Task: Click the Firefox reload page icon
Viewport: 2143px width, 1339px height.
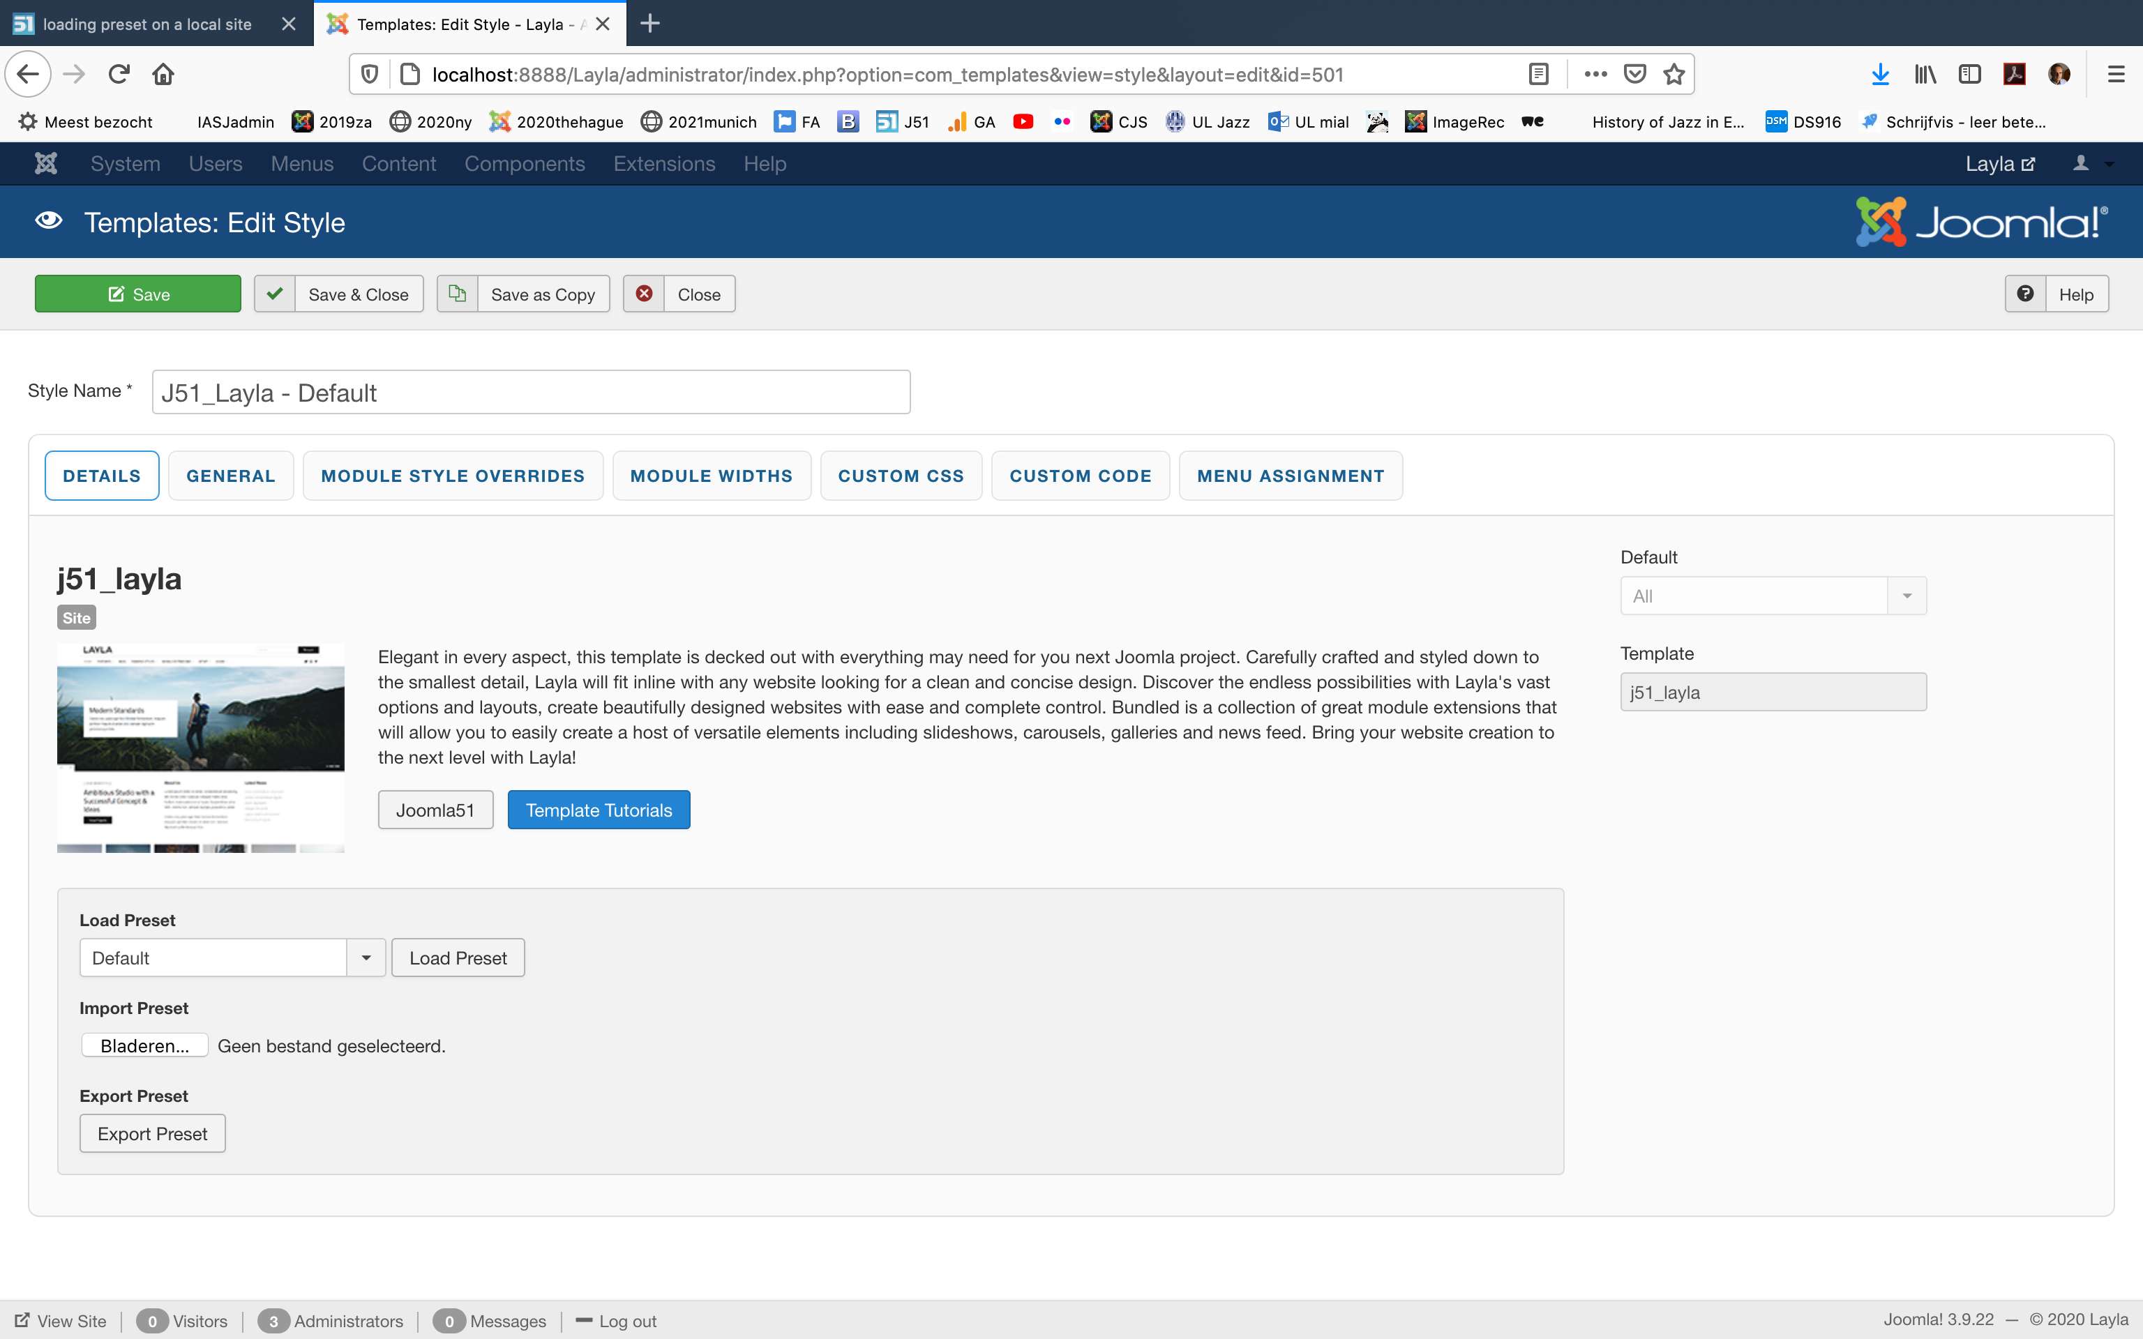Action: pyautogui.click(x=119, y=75)
